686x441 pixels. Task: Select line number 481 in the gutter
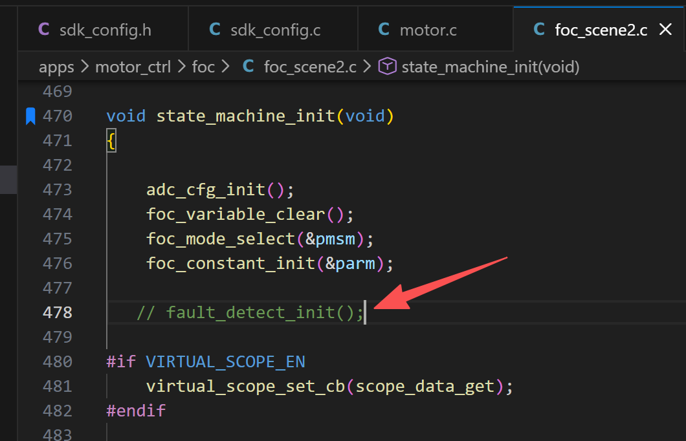pyautogui.click(x=58, y=387)
